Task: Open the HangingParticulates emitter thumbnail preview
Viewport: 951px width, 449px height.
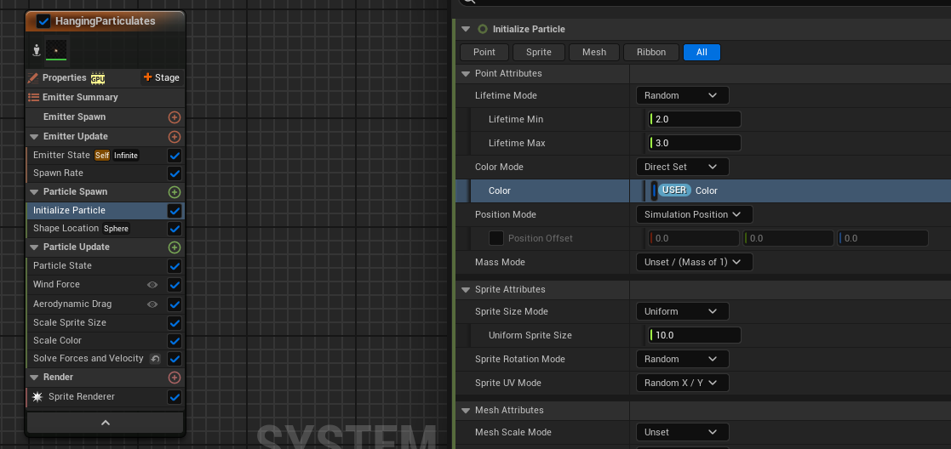Action: (56, 50)
